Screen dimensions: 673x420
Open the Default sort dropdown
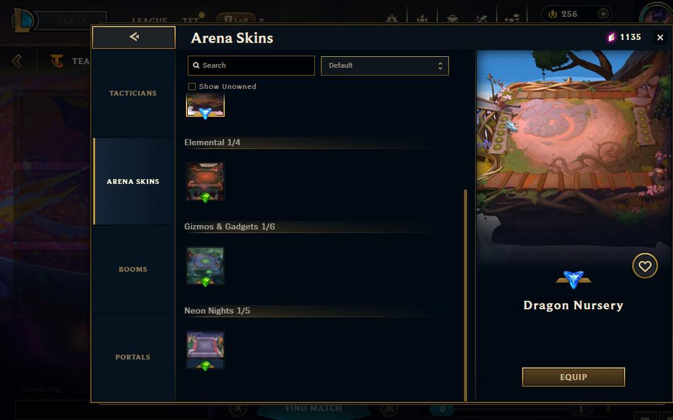point(384,65)
